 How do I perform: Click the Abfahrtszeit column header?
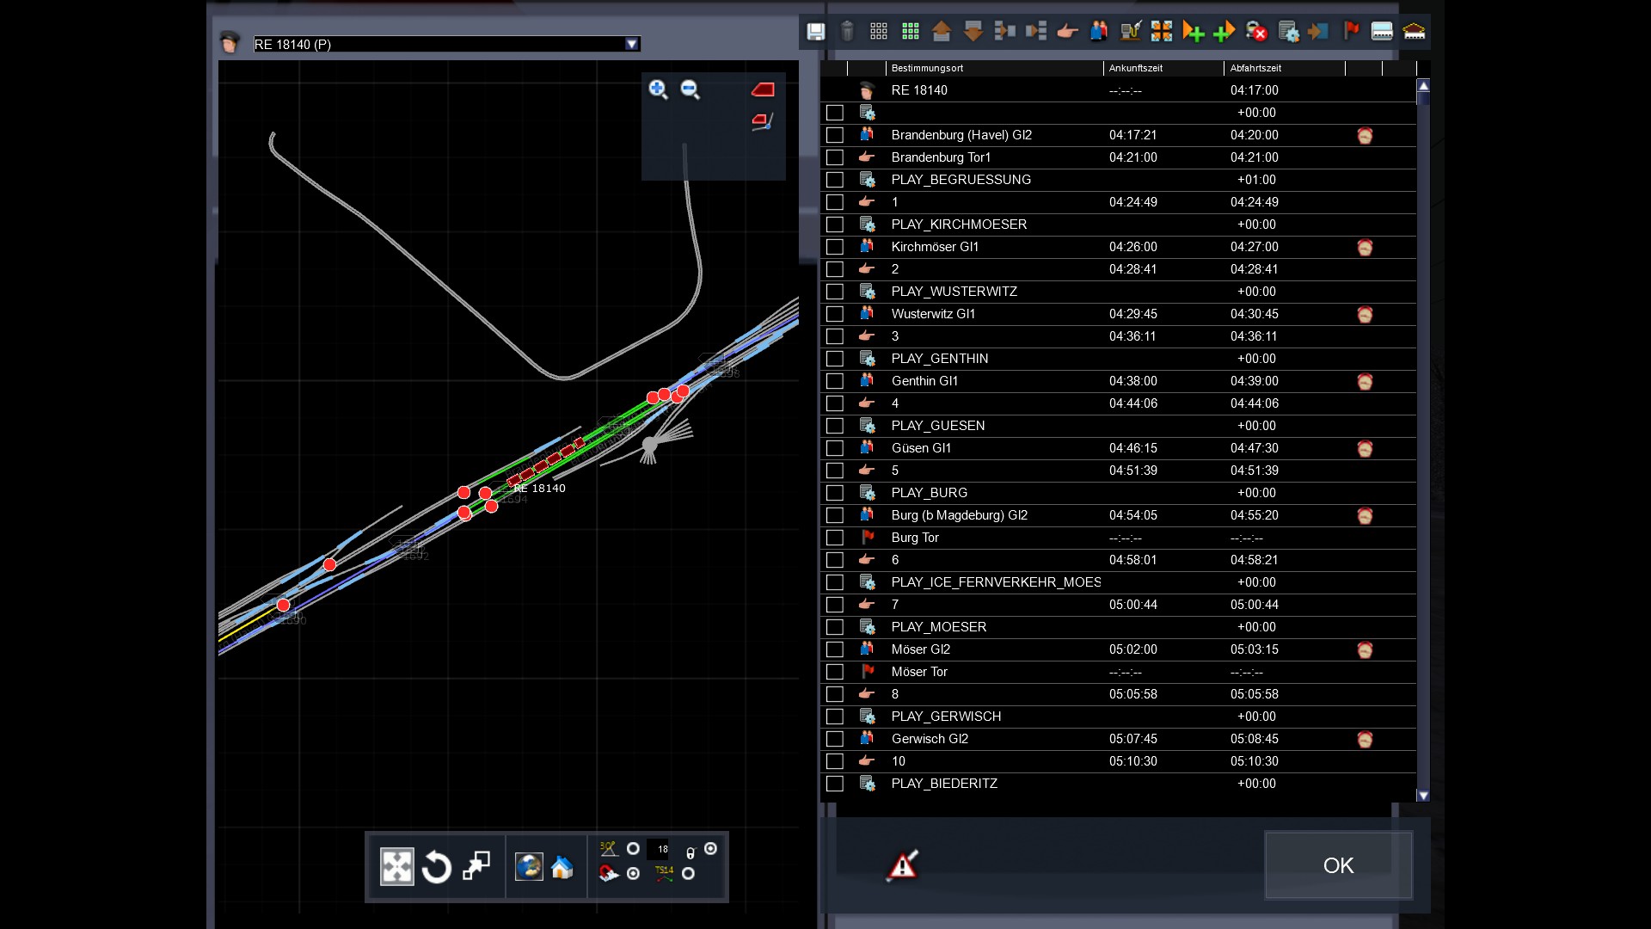click(1255, 68)
